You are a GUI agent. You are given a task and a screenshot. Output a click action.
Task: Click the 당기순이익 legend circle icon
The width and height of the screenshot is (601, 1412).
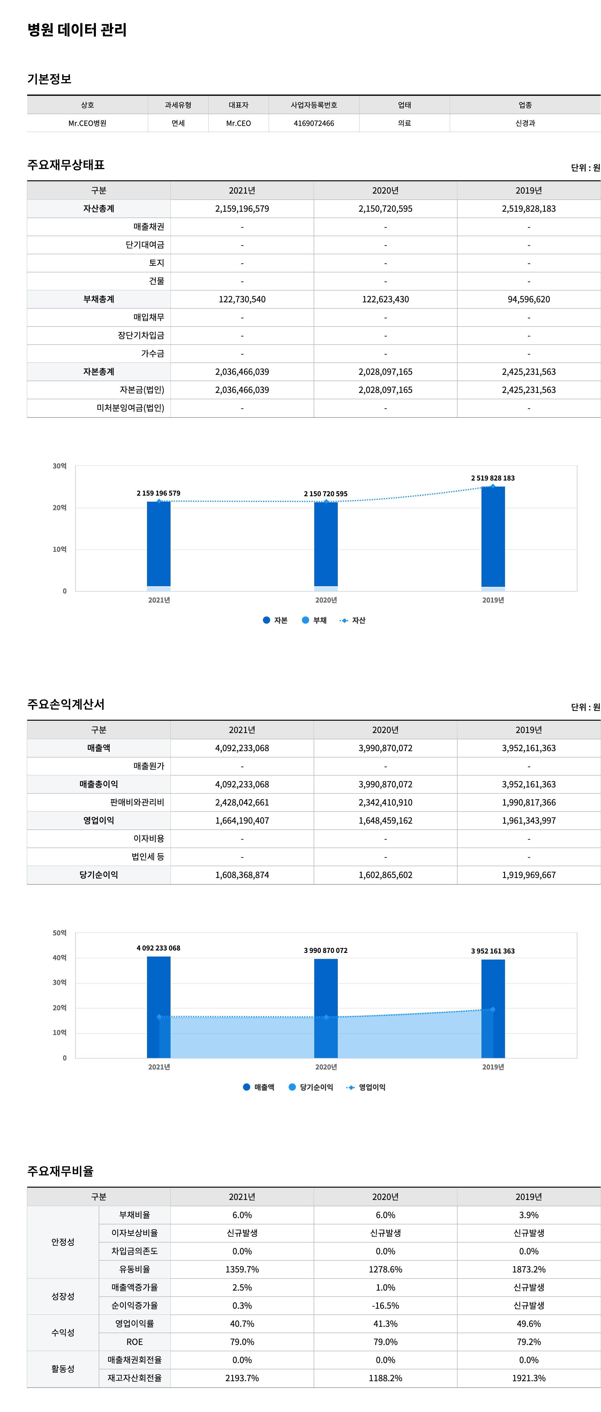tap(292, 1087)
